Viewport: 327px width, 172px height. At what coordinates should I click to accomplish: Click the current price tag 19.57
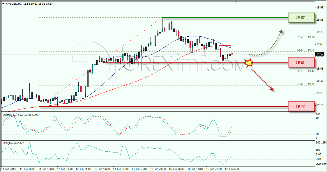tap(320, 54)
